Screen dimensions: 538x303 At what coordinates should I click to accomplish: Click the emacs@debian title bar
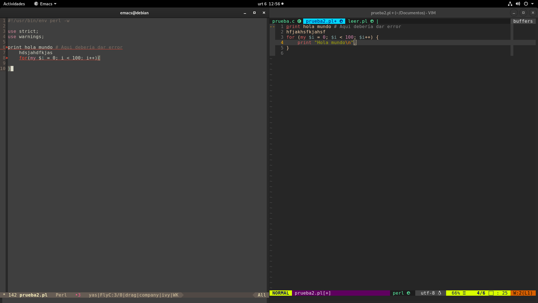pos(134,13)
